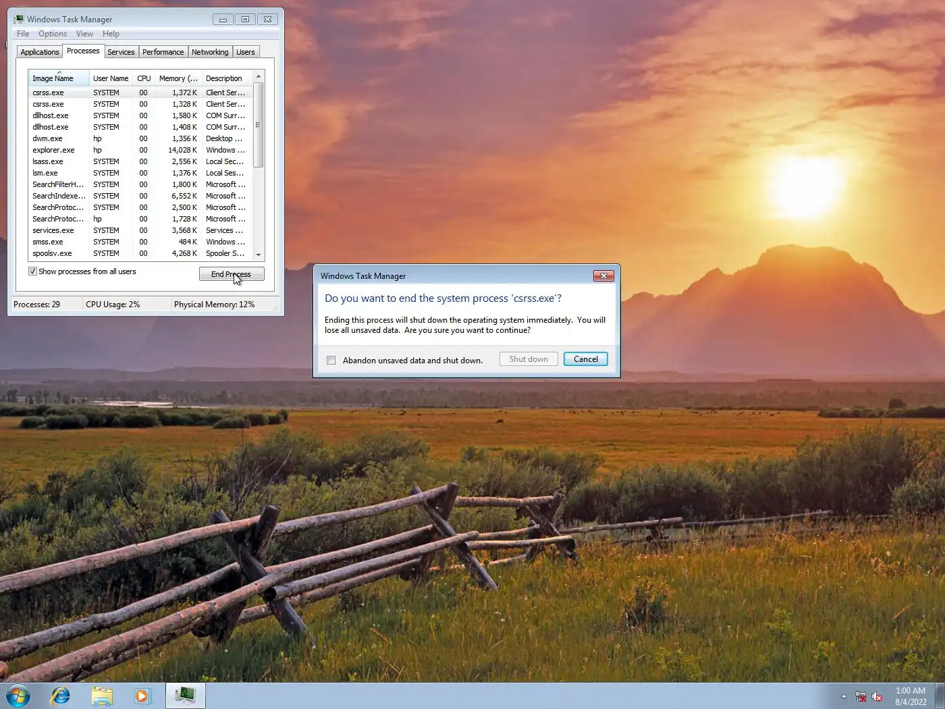This screenshot has width=945, height=709.
Task: Select the lsass.exe process
Action: pyautogui.click(x=140, y=161)
